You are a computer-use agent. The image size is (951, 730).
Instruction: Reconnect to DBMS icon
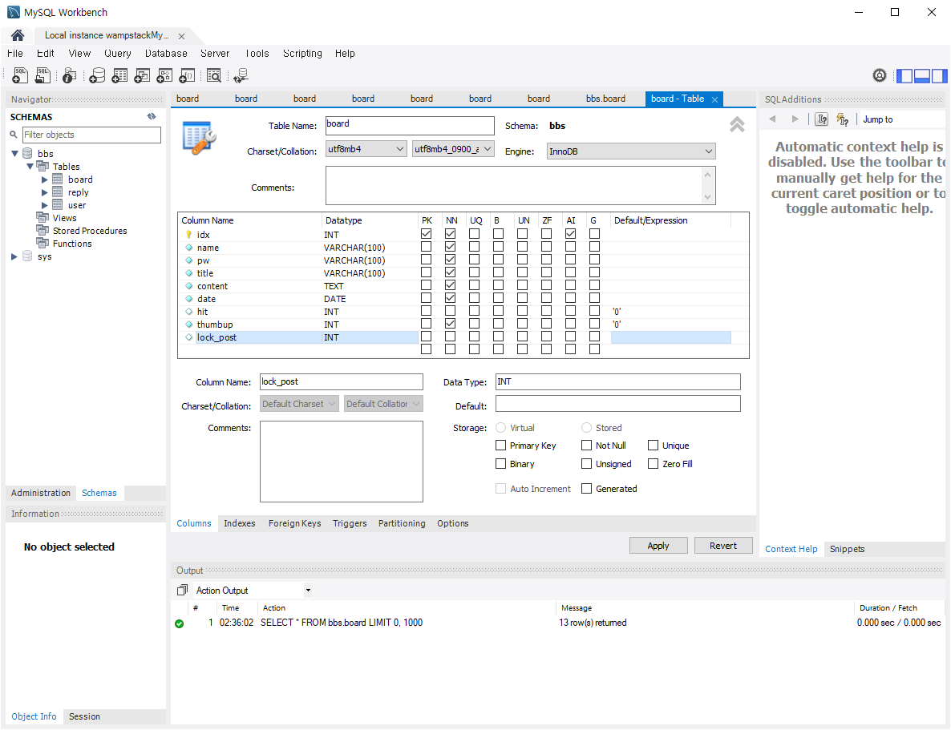(x=241, y=75)
